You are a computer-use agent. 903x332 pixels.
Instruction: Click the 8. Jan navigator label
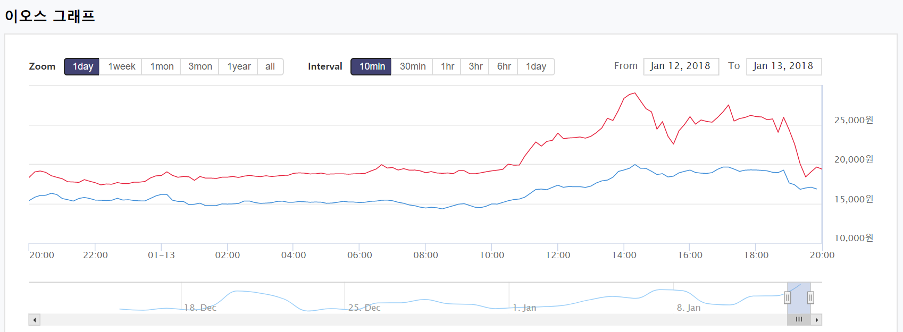(689, 308)
